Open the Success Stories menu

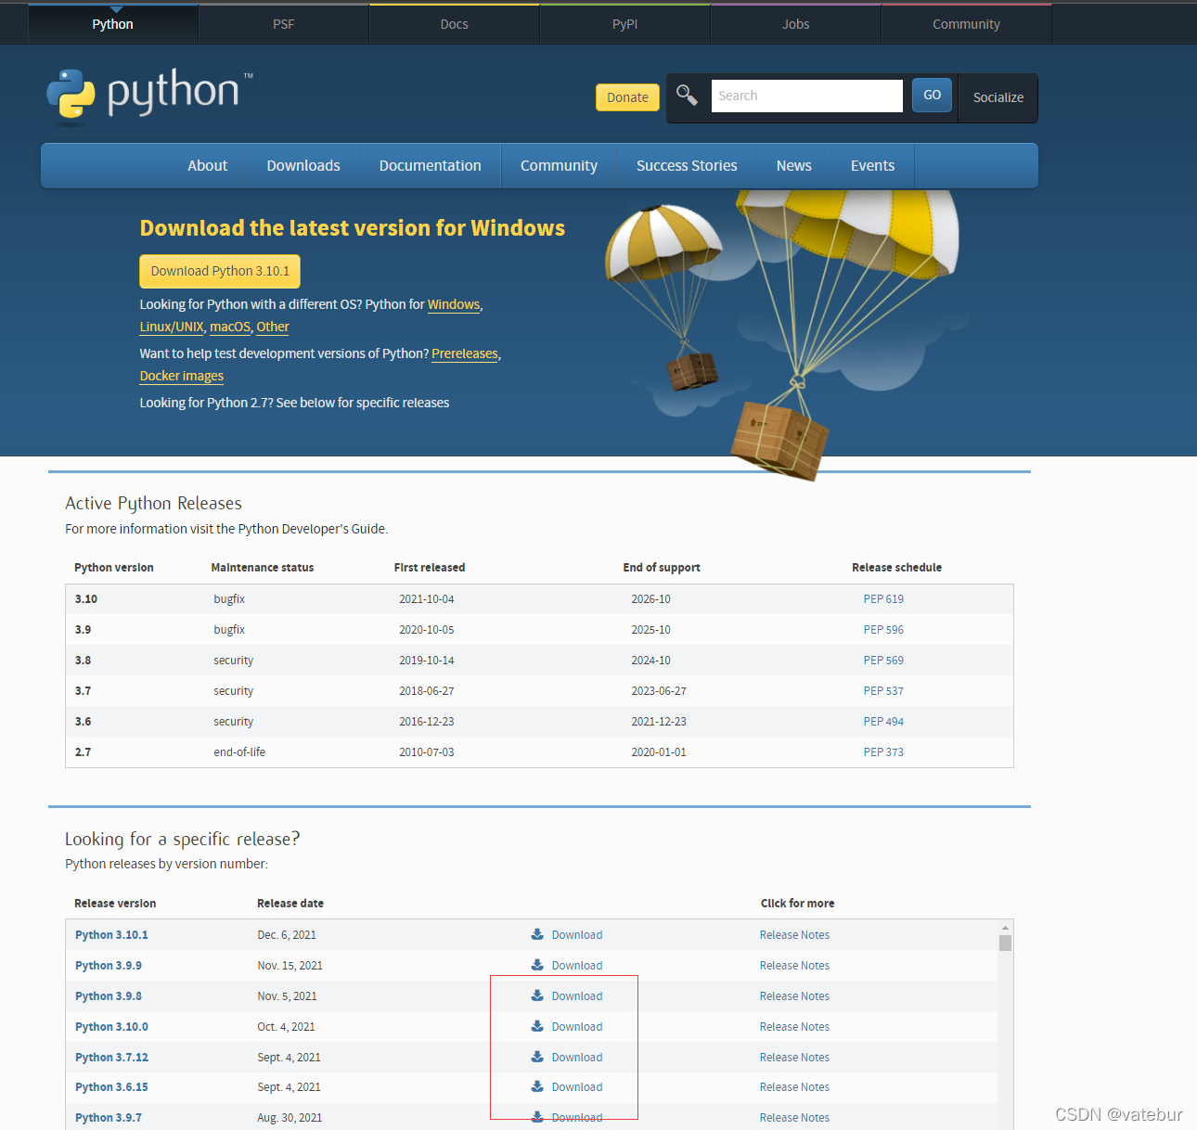687,166
